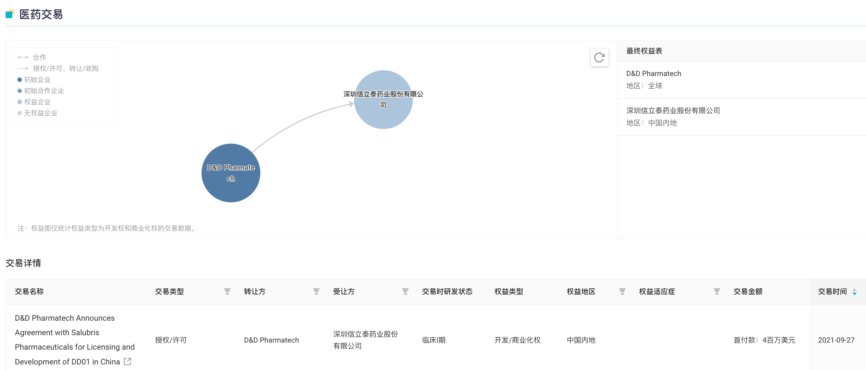Viewport: 866px width, 370px height.
Task: Open external link icon beside DD01 deal name
Action: pos(128,361)
